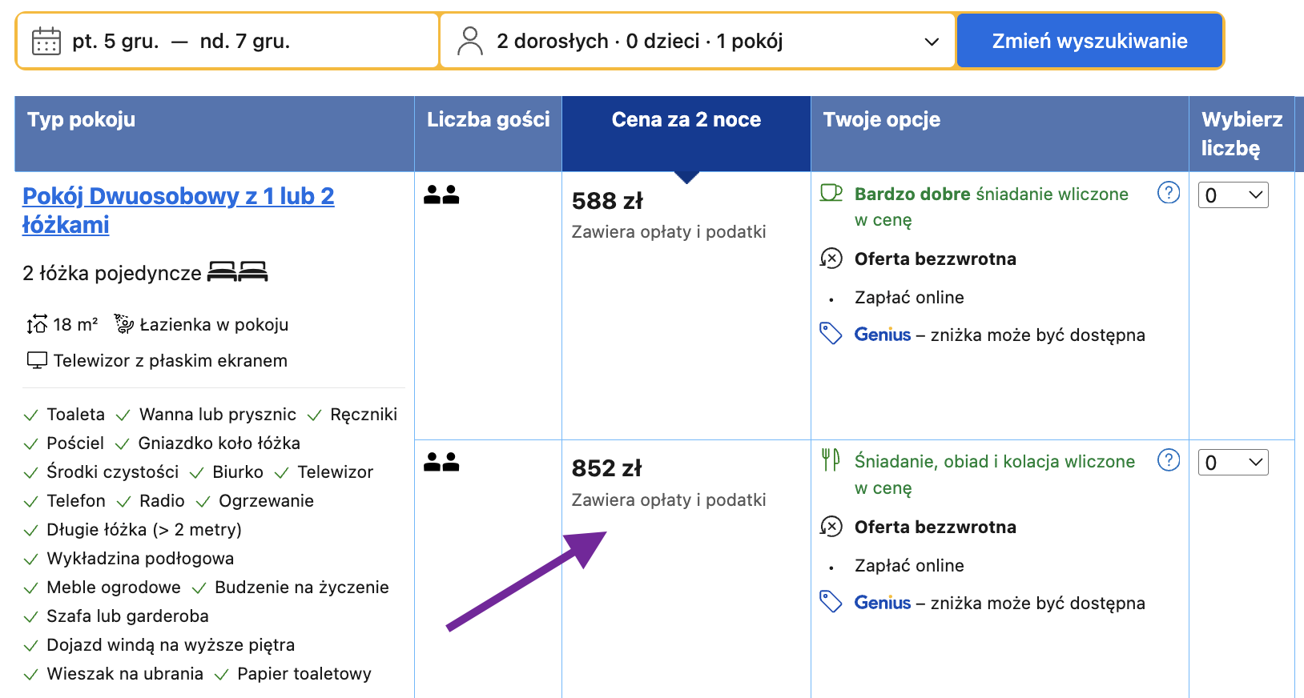Open room quantity dropdown for 852 zł offer

(x=1233, y=462)
